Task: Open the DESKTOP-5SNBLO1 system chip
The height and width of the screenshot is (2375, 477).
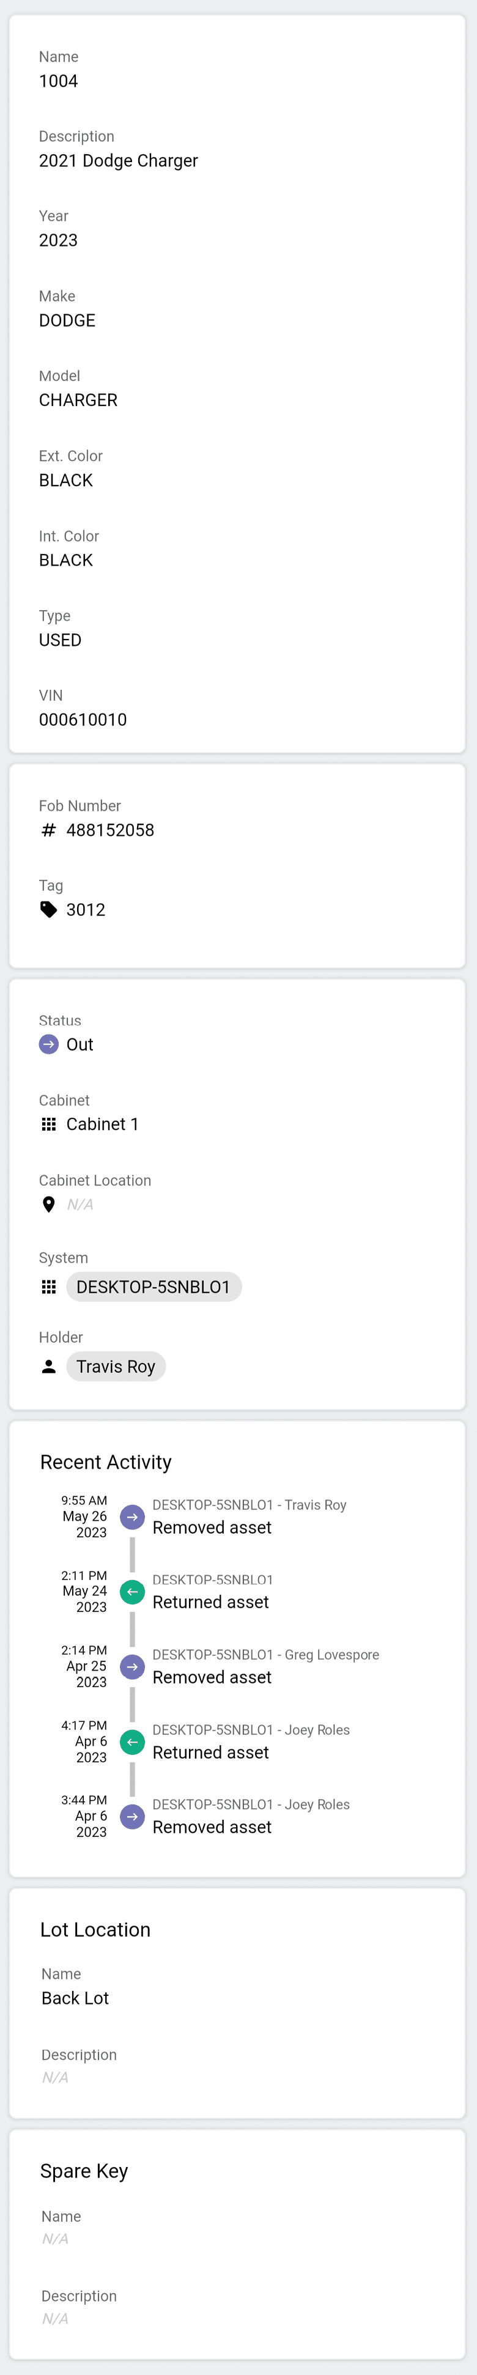Action: point(153,1287)
